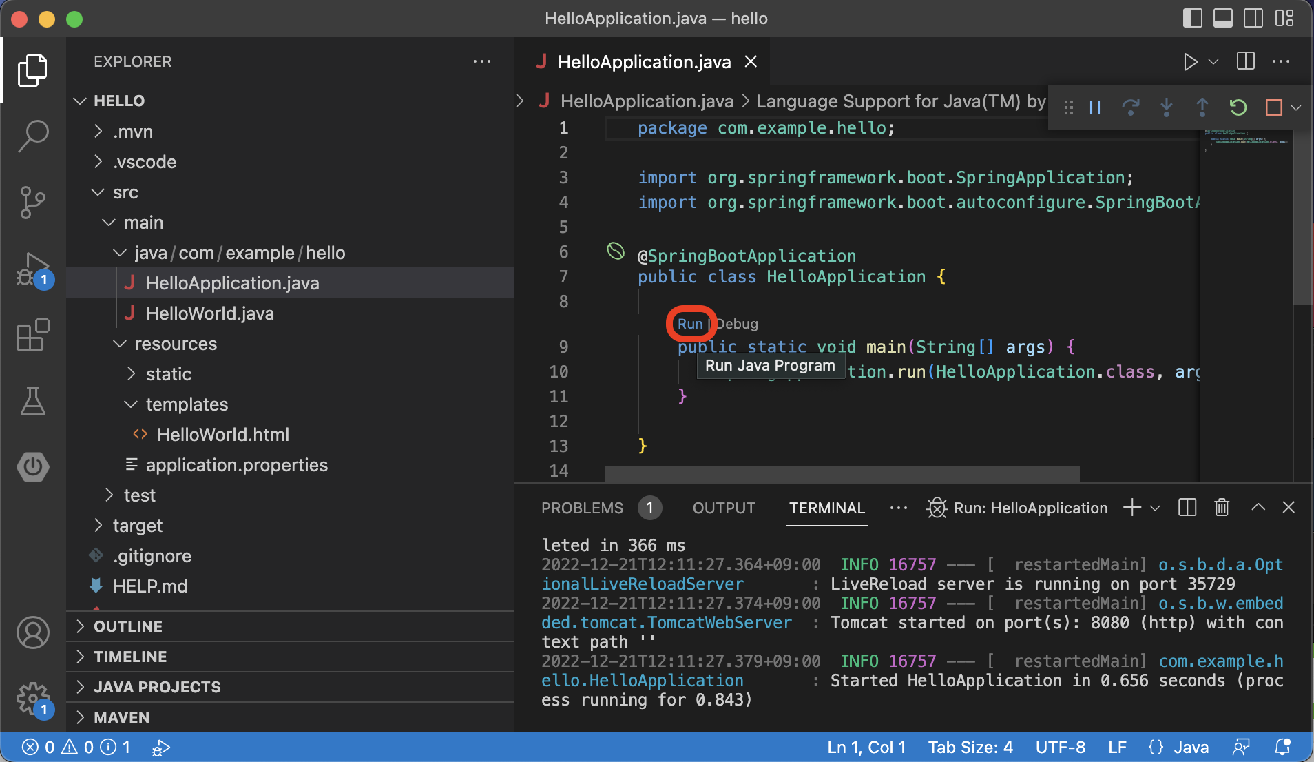Run the Java file from the editor title
Image resolution: width=1314 pixels, height=762 pixels.
pyautogui.click(x=1190, y=62)
